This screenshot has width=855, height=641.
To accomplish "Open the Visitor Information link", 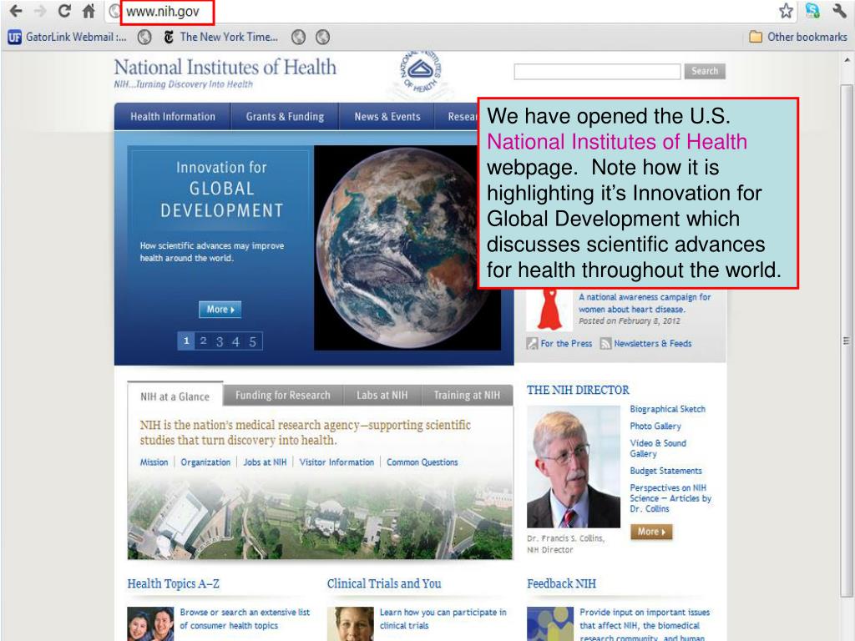I will click(336, 462).
